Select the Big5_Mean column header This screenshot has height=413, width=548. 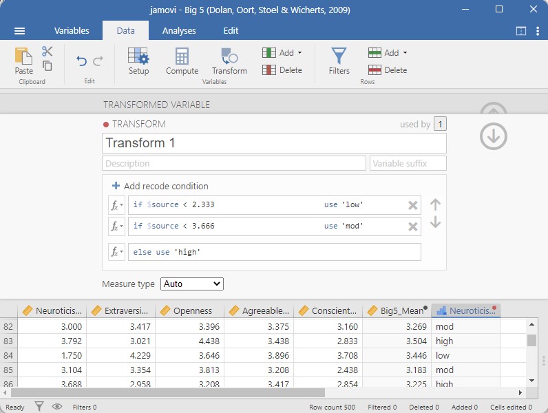point(397,310)
